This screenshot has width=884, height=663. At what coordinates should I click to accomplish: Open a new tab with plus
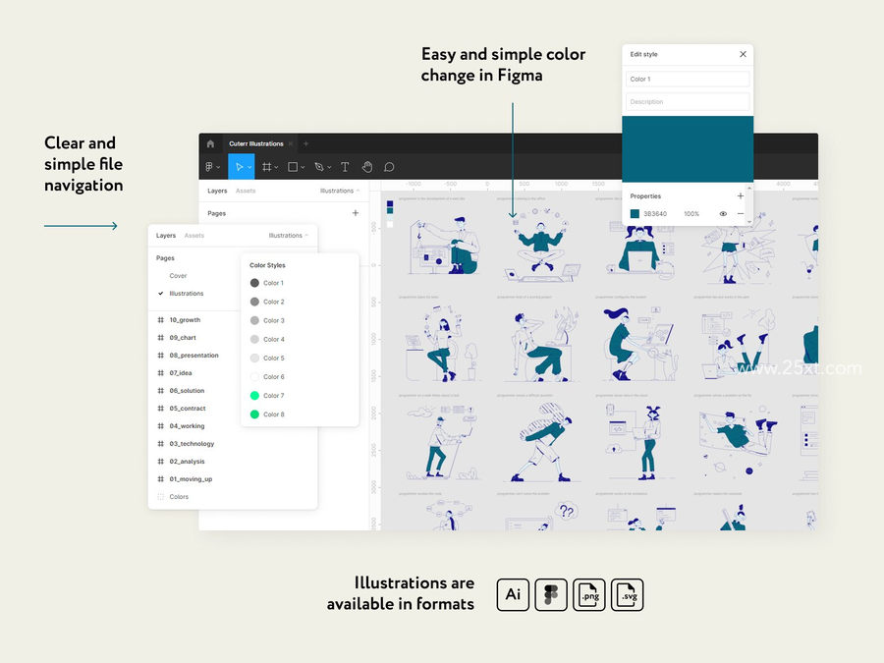pos(306,143)
